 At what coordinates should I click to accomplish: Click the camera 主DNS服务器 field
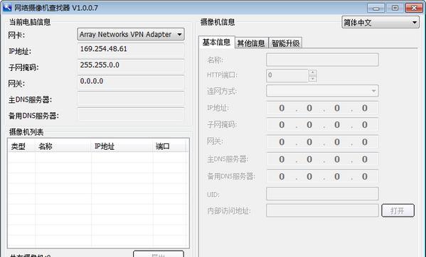[322, 159]
